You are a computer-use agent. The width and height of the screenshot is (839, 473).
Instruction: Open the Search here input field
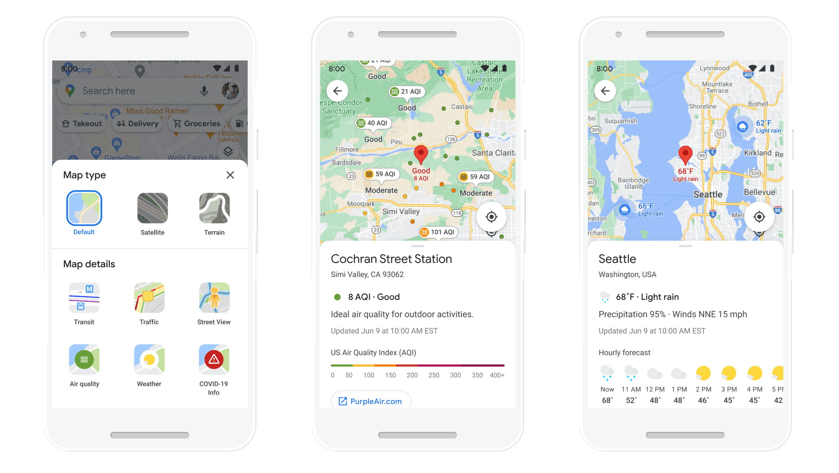tap(139, 90)
